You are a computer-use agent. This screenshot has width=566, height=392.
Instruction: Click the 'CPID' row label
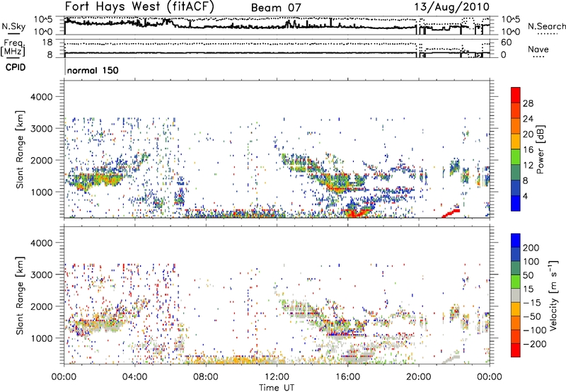pyautogui.click(x=16, y=67)
